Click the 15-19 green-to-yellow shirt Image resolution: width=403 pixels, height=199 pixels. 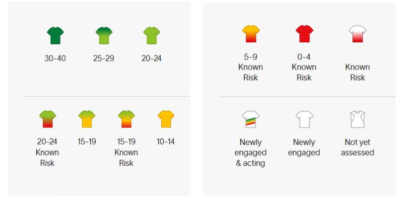click(87, 119)
